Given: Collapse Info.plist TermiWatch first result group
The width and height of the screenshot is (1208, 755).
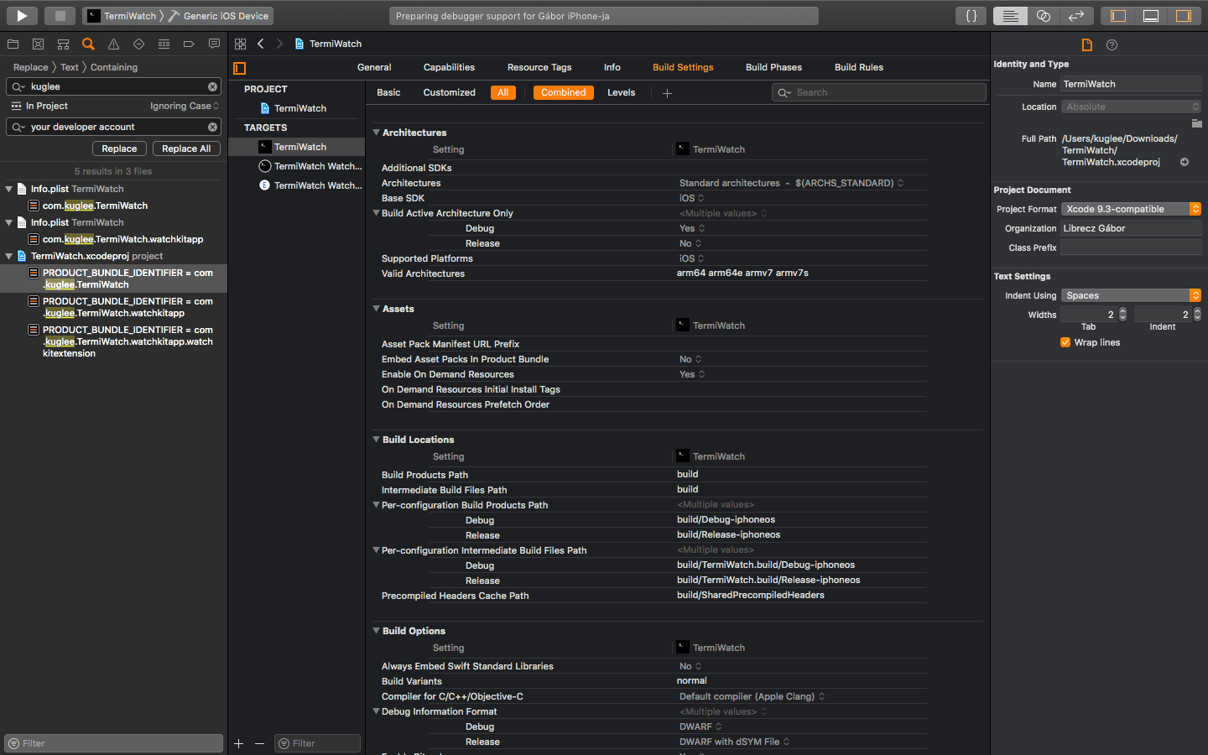Looking at the screenshot, I should 9,189.
